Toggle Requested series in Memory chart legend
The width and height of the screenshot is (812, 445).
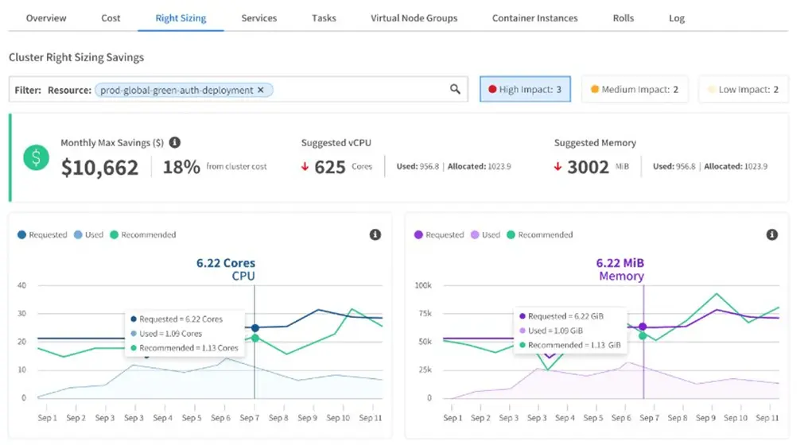pos(439,234)
